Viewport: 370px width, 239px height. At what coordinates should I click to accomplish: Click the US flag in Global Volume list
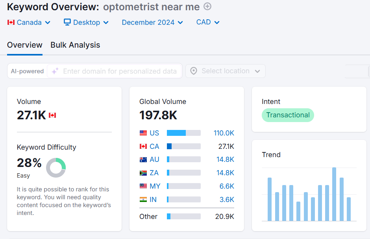(143, 133)
